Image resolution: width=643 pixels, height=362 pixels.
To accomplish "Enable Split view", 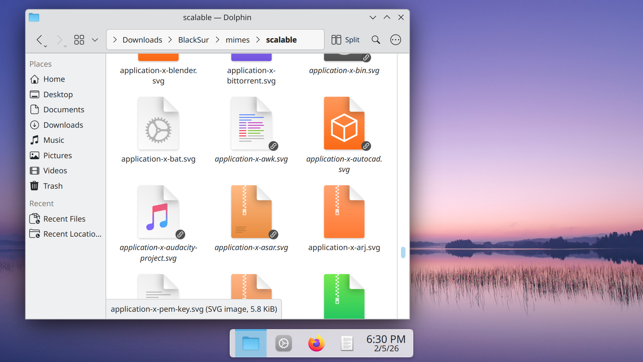I will 345,40.
